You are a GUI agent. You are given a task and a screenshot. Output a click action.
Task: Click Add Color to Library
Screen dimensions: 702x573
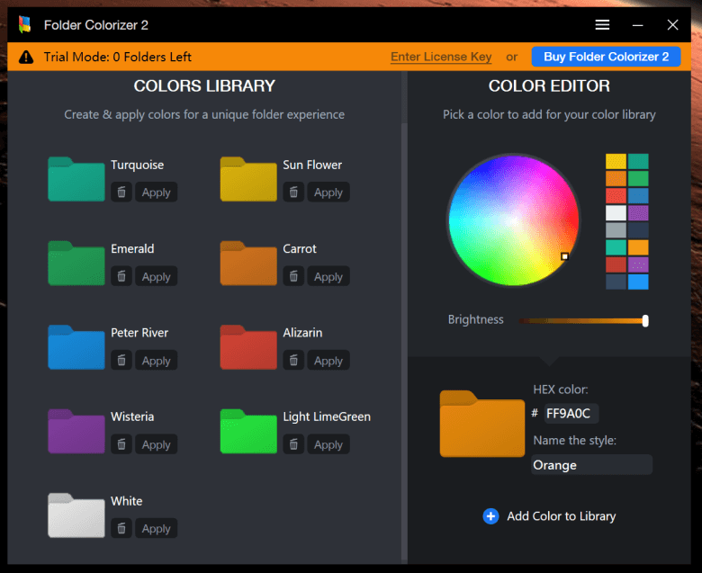coord(549,516)
